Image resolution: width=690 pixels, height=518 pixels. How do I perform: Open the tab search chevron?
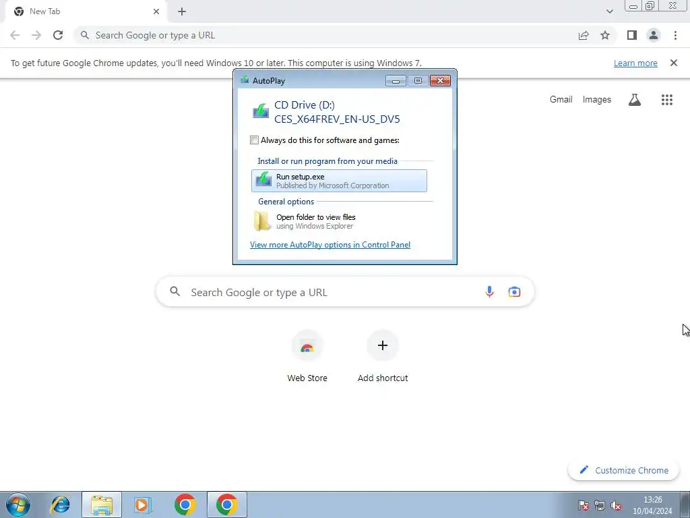[609, 11]
